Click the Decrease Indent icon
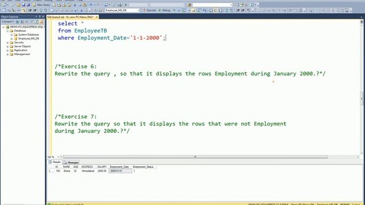This screenshot has width=365, height=205. pyautogui.click(x=238, y=10)
